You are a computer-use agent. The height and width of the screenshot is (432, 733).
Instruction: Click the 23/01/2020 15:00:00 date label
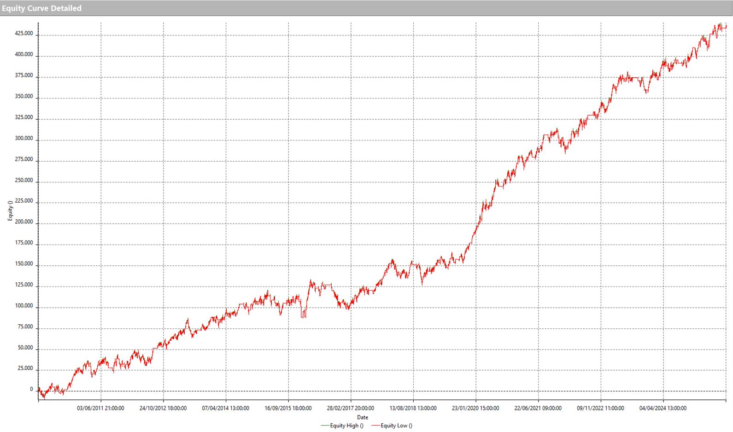tap(475, 408)
